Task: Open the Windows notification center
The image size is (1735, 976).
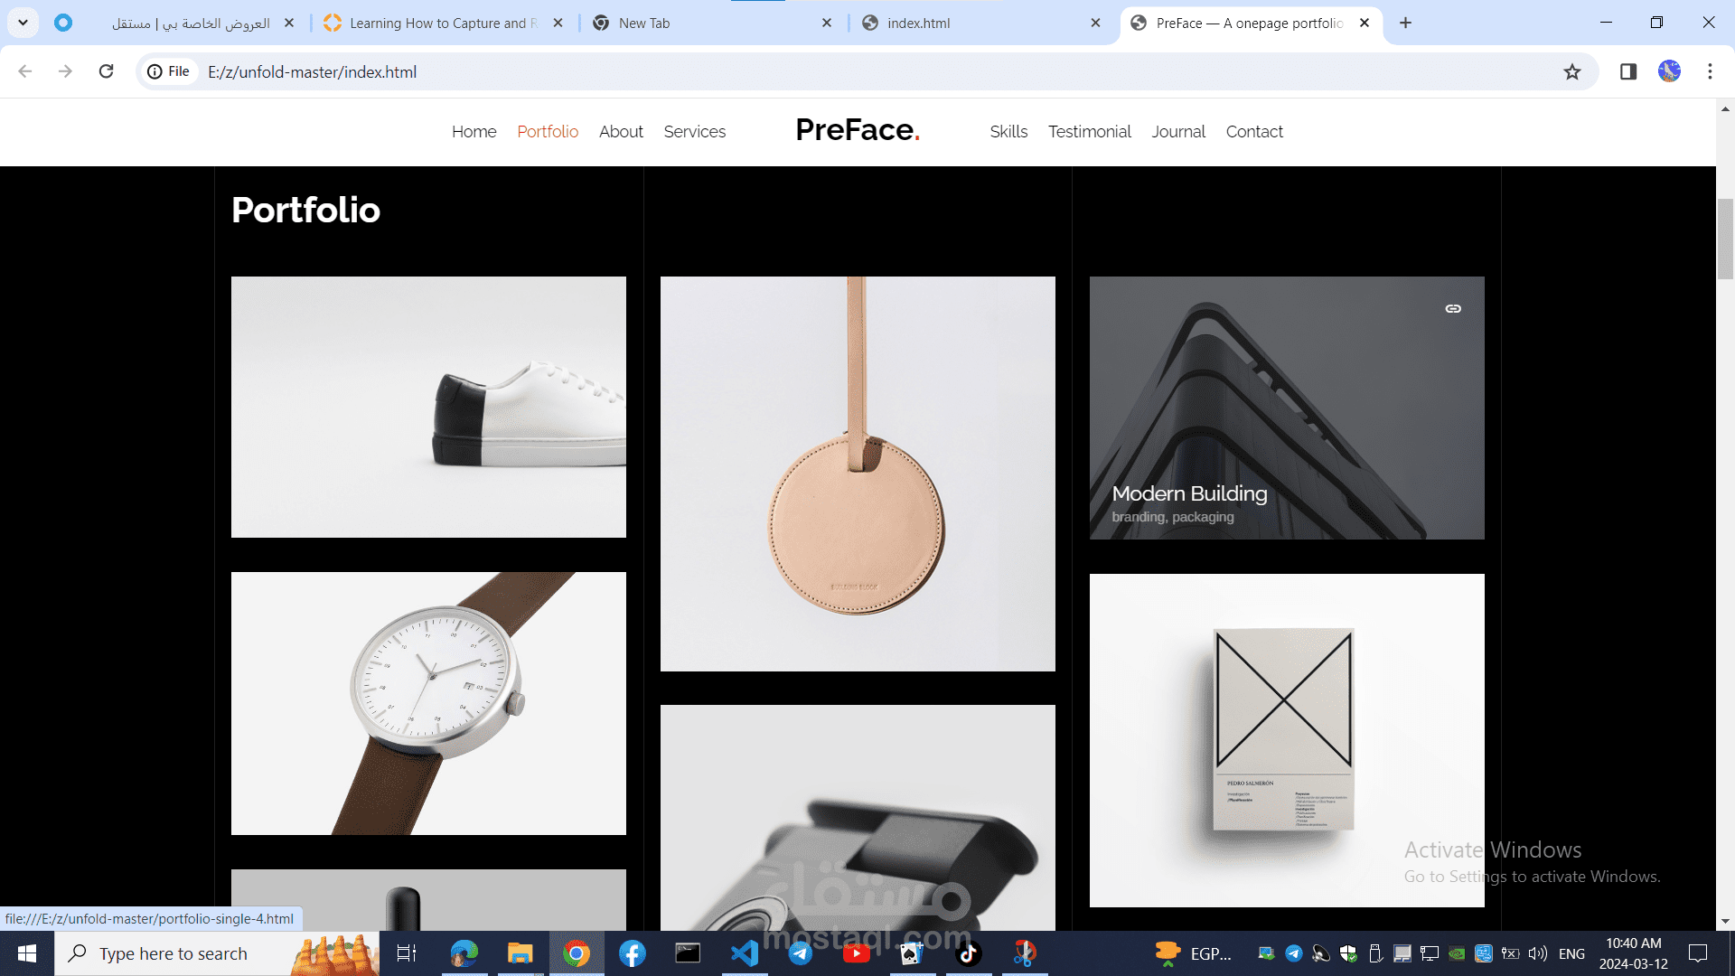Action: click(1698, 953)
